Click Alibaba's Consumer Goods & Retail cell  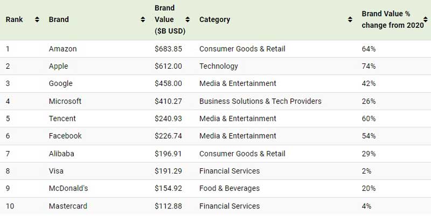pyautogui.click(x=242, y=154)
